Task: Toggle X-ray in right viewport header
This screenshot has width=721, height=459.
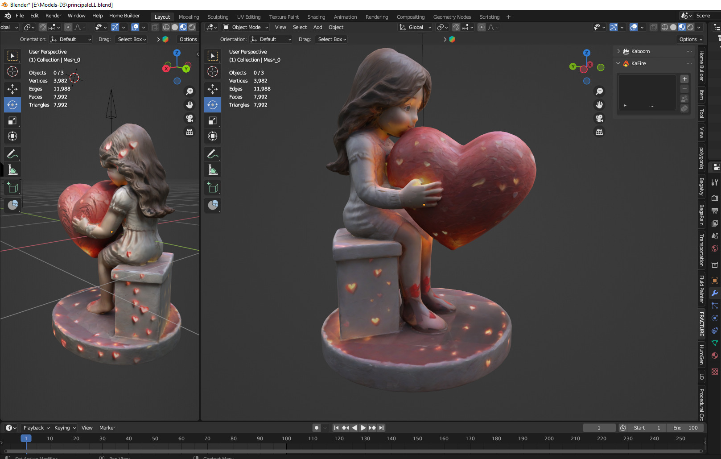Action: 653,27
